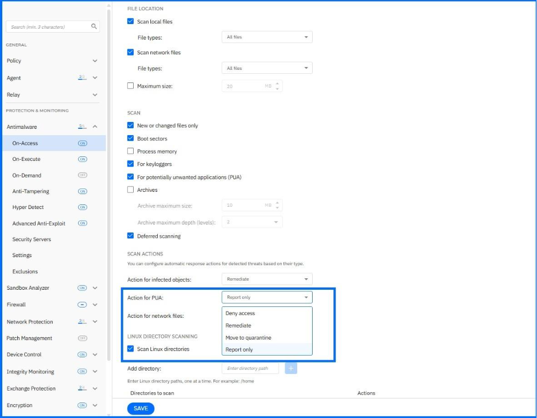Open the Exclusions settings page
The height and width of the screenshot is (418, 537).
point(25,271)
